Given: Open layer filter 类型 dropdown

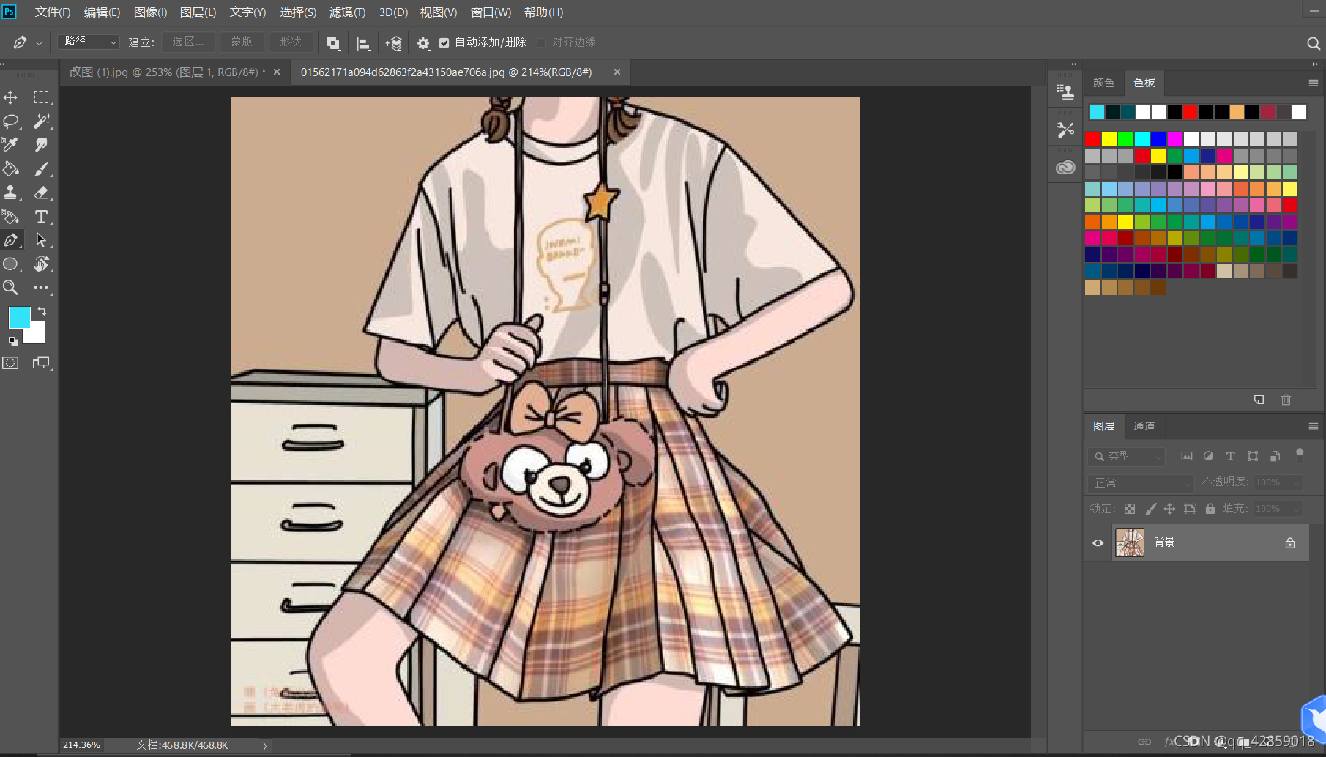Looking at the screenshot, I should tap(1126, 456).
